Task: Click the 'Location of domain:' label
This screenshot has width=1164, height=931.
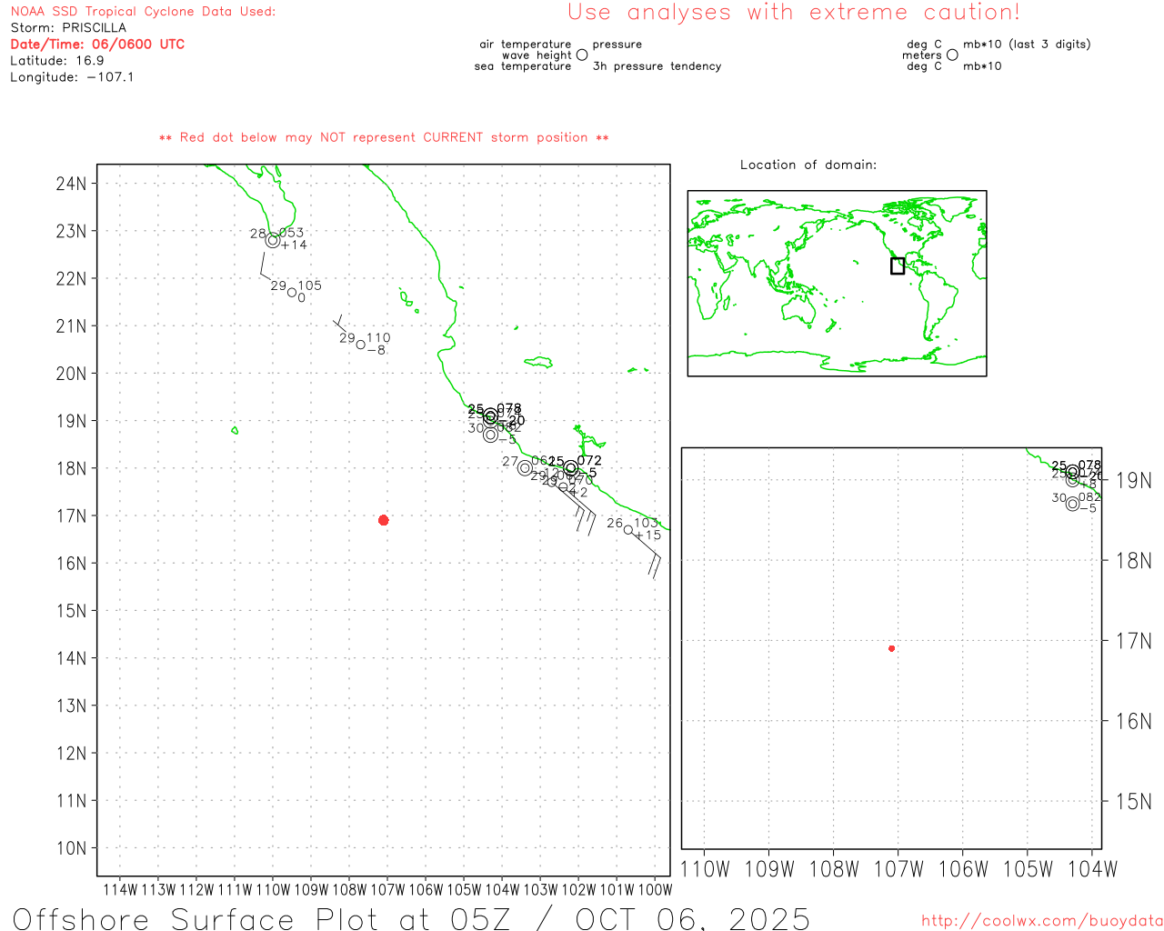Action: click(808, 165)
